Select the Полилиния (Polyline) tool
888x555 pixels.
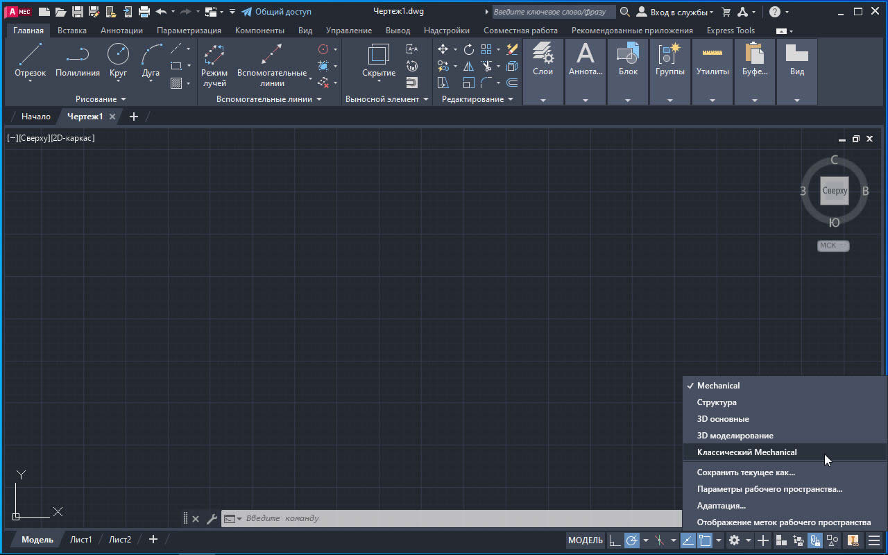click(x=76, y=60)
